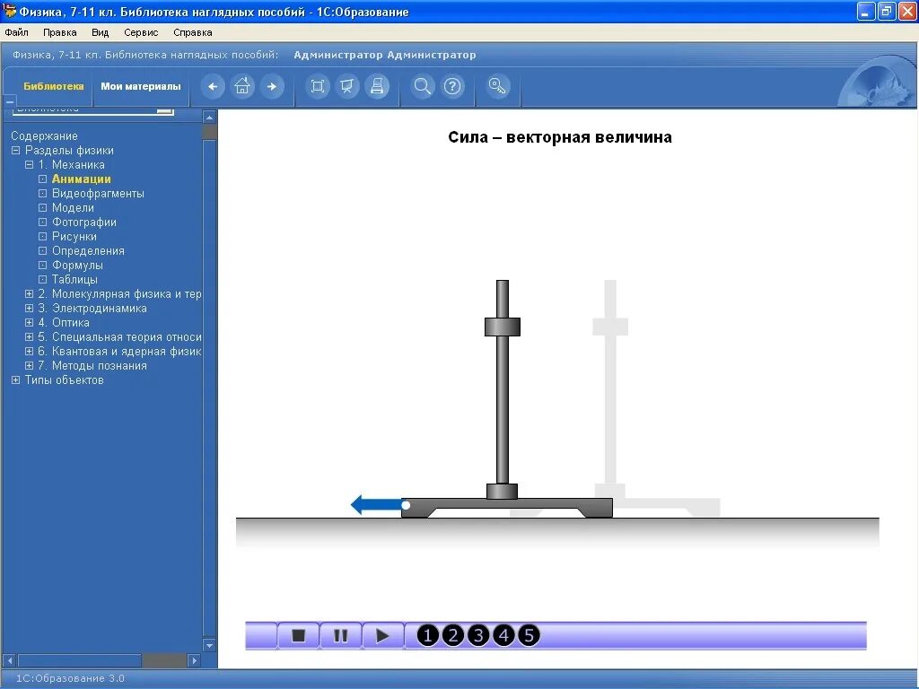Jump to animation step 1
Image resolution: width=919 pixels, height=689 pixels.
point(427,636)
